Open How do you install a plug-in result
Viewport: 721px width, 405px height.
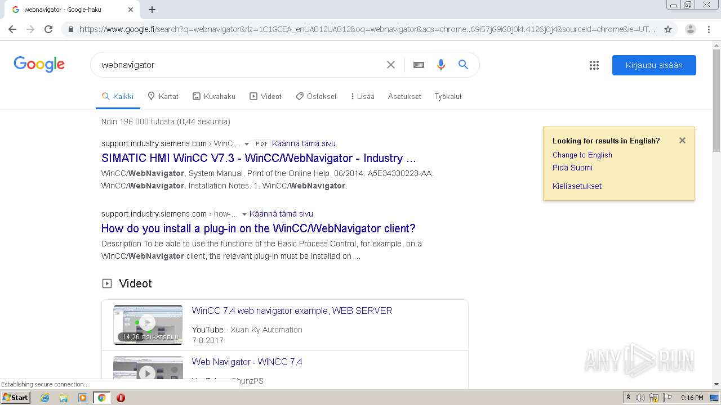point(258,228)
